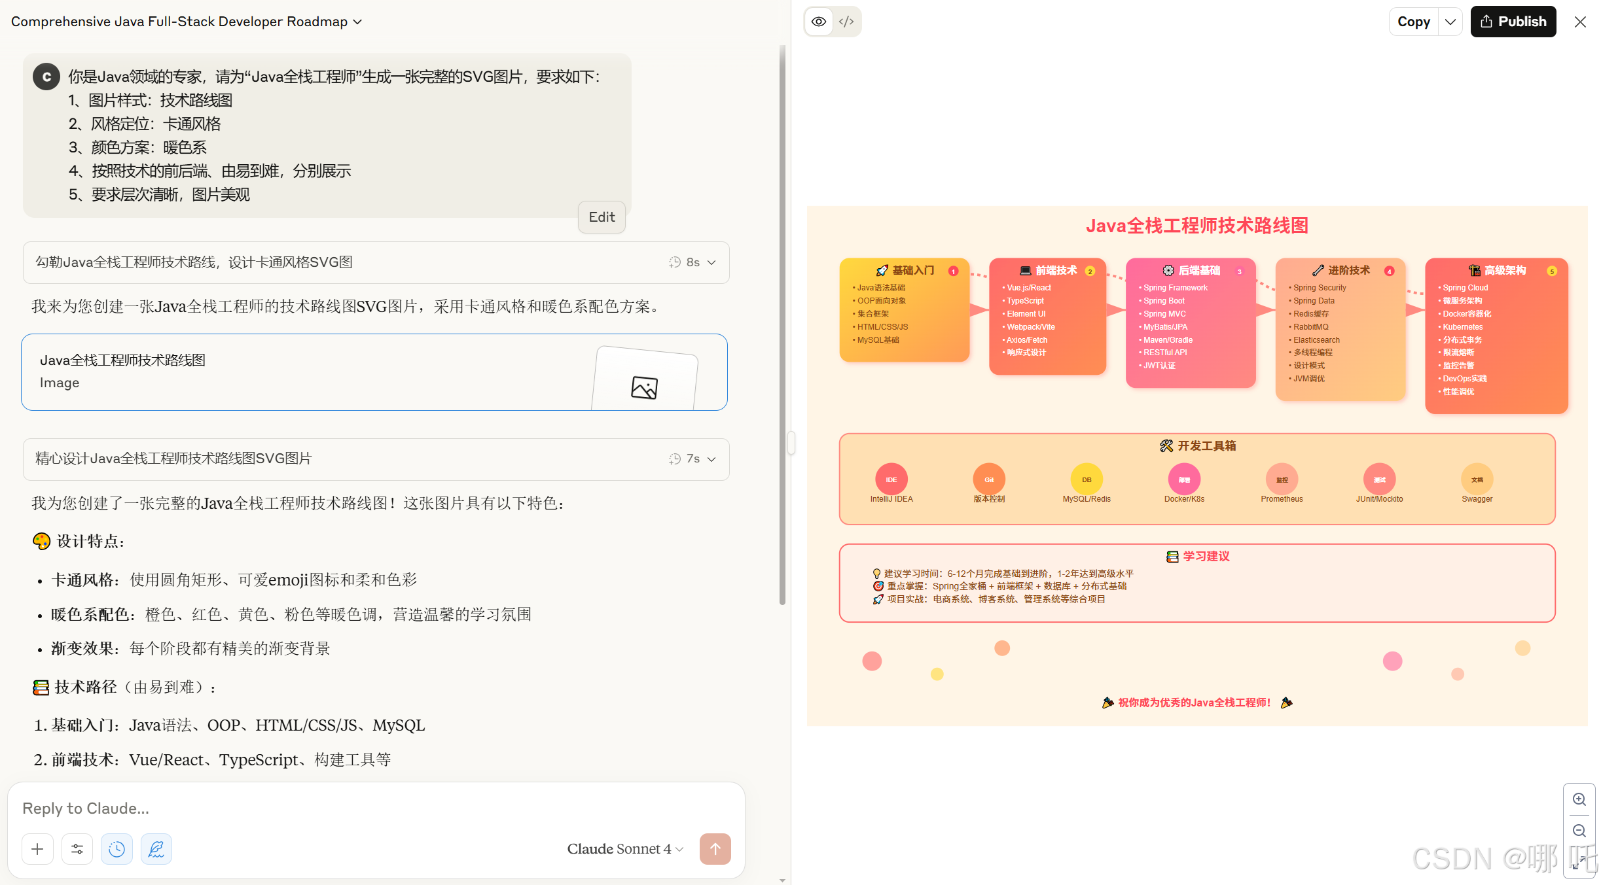
Task: Open the Java全栈工程师技术路线图 image artifact card
Action: click(374, 372)
